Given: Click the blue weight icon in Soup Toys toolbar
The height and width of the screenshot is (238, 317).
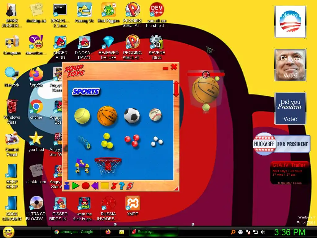Looking at the screenshot, I should (x=67, y=186).
